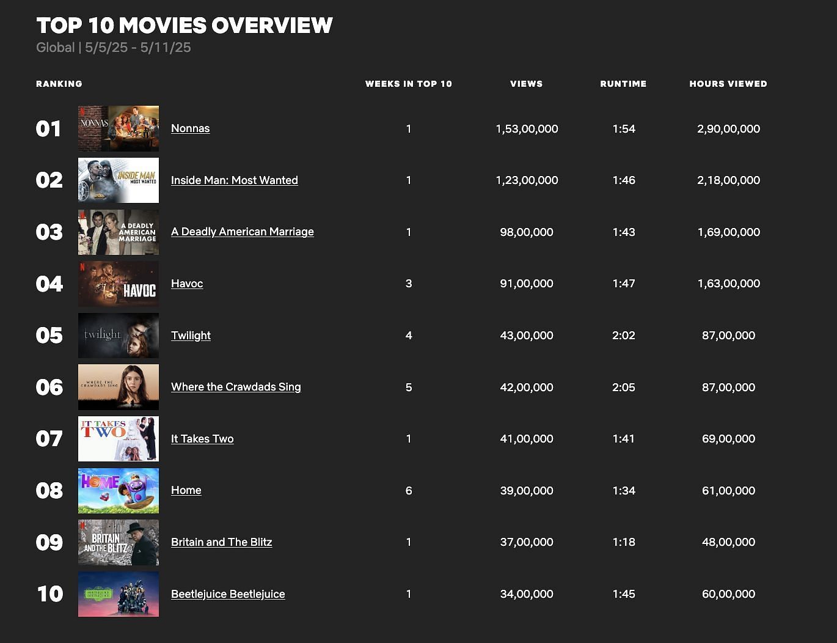Click the Beetlejuice Beetlejuice thumbnail
837x643 pixels.
pos(119,594)
